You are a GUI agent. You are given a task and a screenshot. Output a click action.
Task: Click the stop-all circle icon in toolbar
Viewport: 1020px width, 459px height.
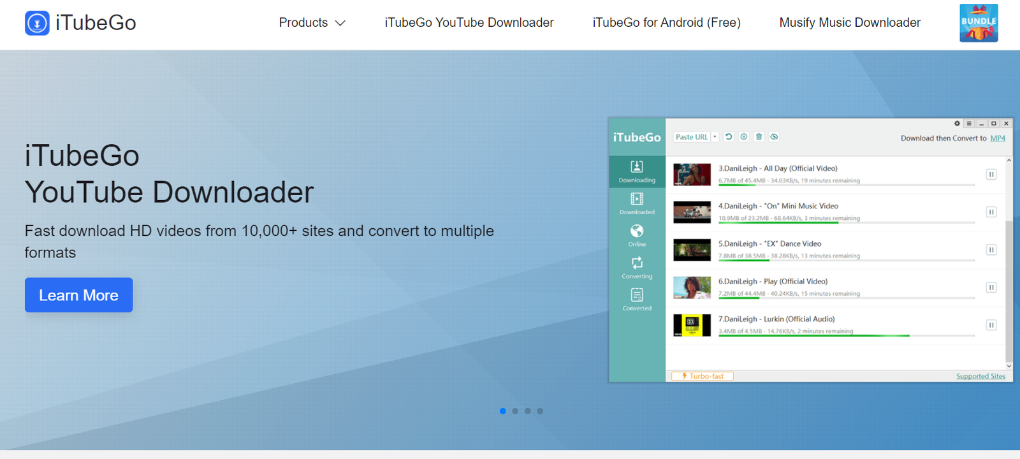click(x=744, y=137)
